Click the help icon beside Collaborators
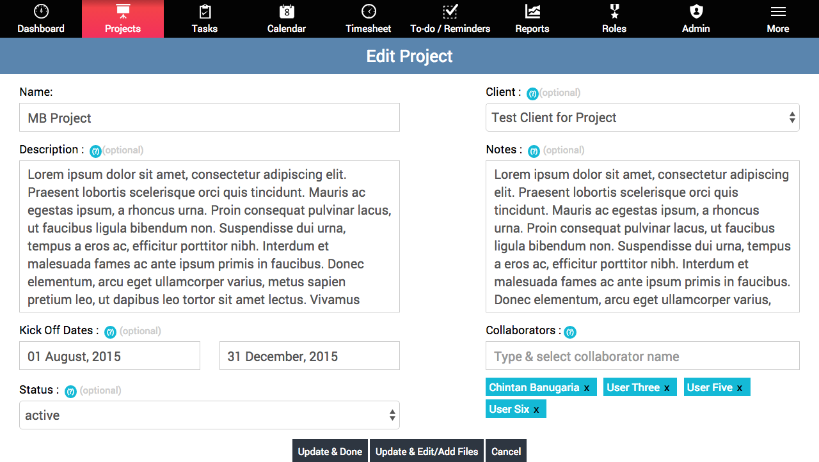The image size is (819, 462). 569,332
